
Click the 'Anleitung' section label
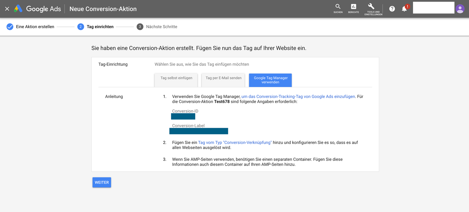114,96
